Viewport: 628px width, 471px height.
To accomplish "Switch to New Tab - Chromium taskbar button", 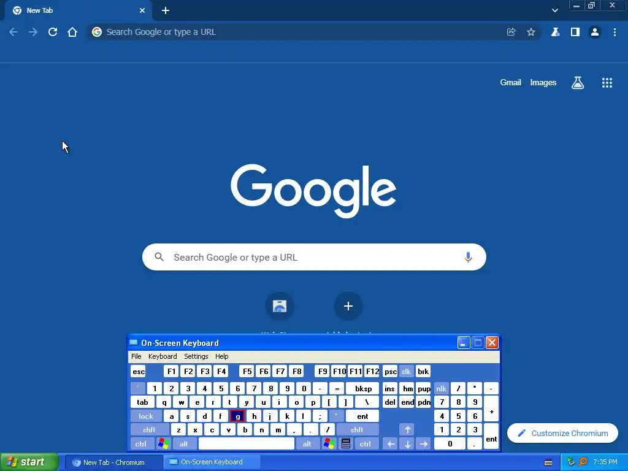I will pyautogui.click(x=113, y=462).
